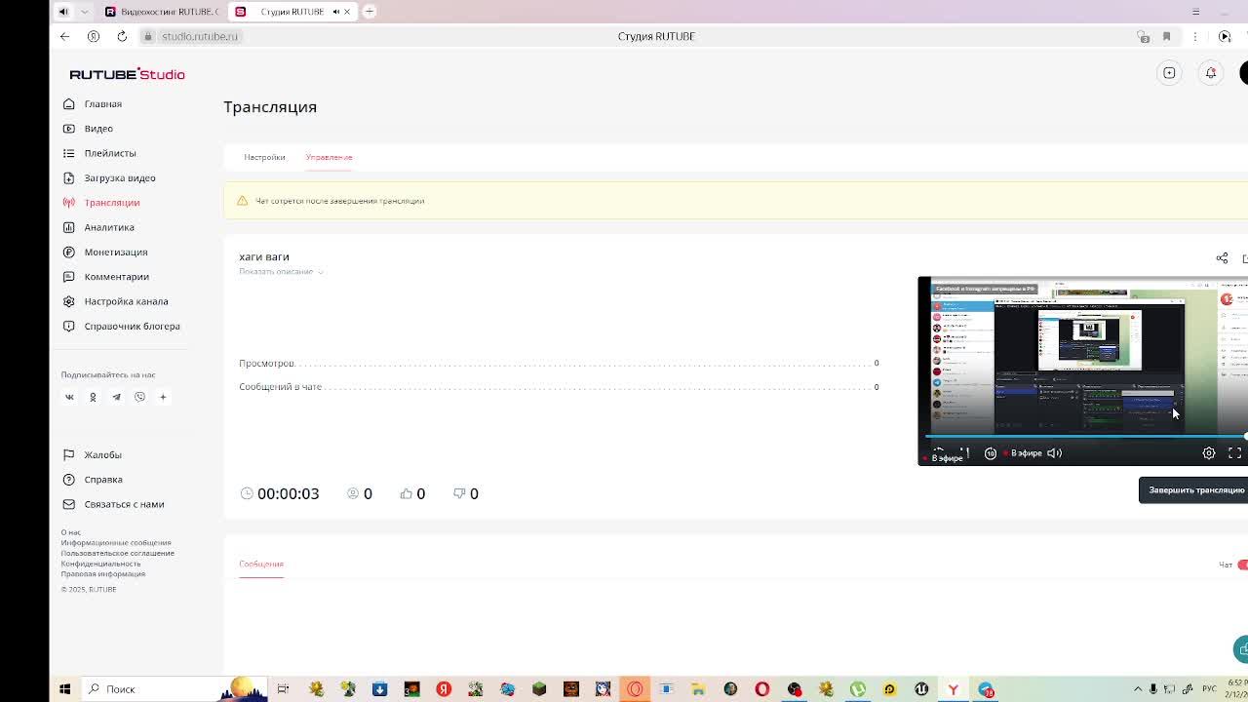Open Пользовательское соглашение footer link
1248x702 pixels.
point(118,553)
